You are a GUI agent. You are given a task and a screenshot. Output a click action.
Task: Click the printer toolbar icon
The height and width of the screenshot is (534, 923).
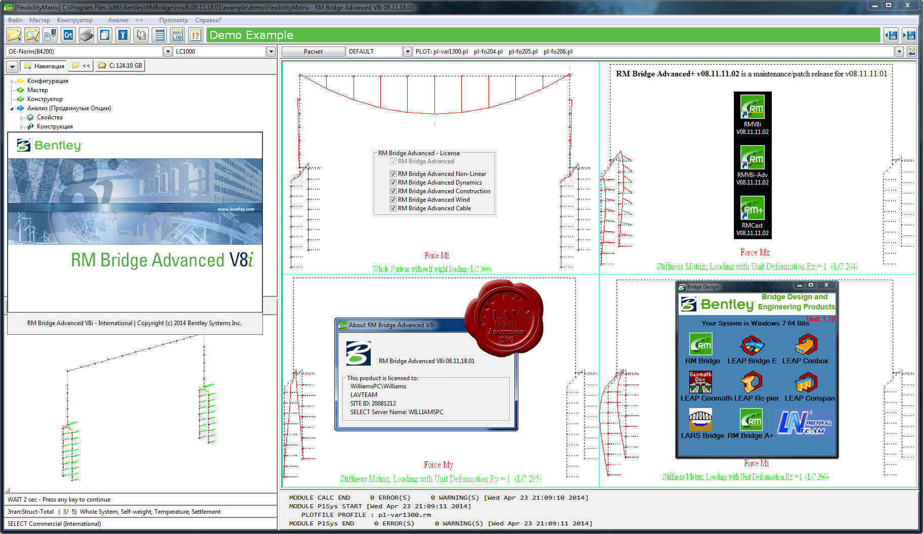coord(86,35)
